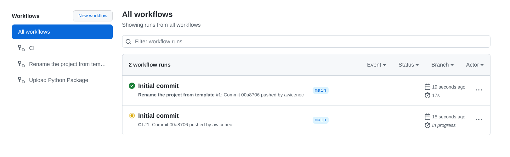Screen dimensions: 510x157
Task: Click CI #1 commit description text
Action: click(185, 125)
